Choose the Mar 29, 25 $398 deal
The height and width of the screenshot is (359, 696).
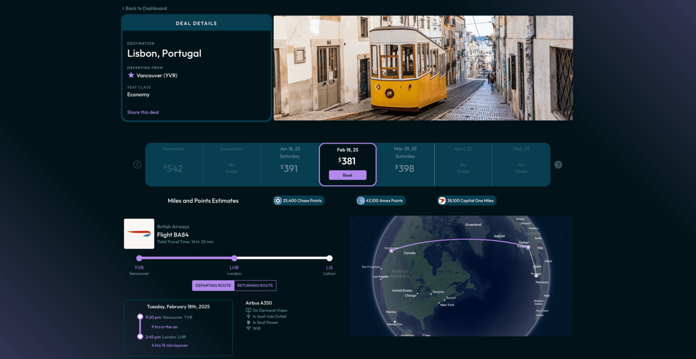click(x=405, y=164)
